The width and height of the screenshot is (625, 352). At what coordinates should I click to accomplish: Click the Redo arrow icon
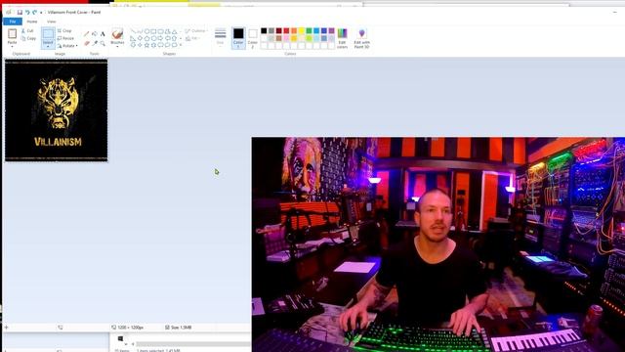[x=35, y=13]
